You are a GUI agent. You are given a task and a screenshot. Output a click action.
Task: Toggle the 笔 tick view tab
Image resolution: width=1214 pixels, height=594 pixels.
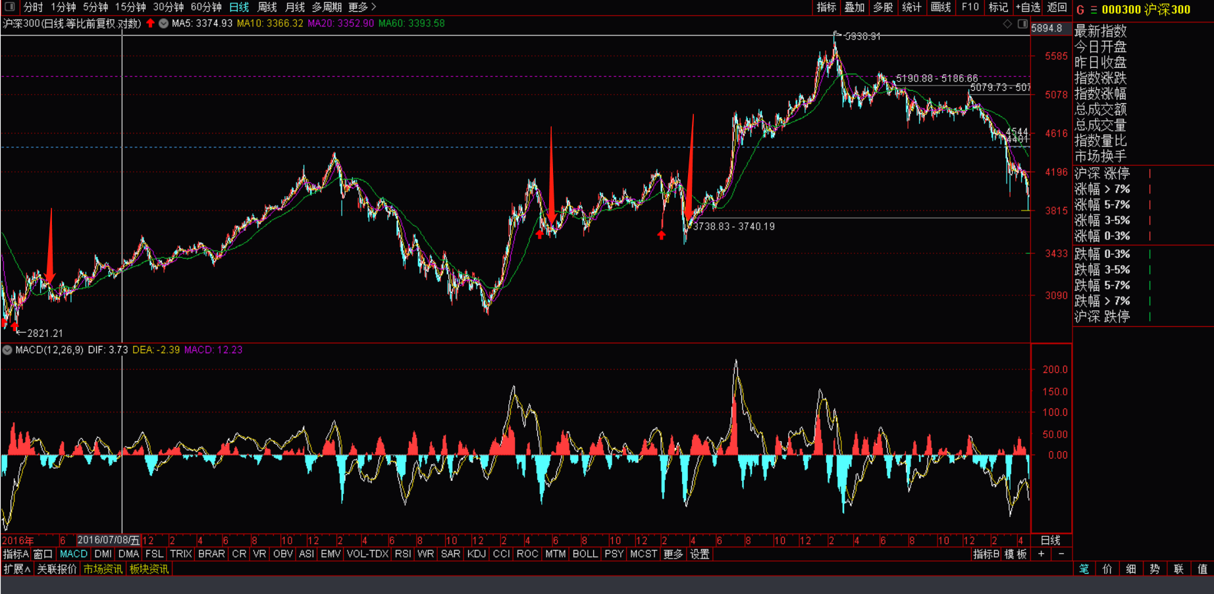pos(1084,569)
